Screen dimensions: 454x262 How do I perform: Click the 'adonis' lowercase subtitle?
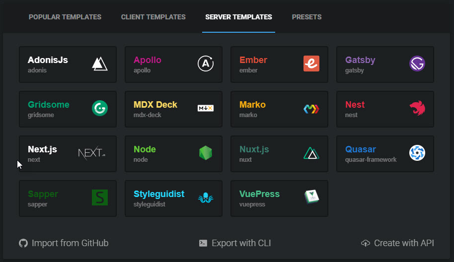pos(37,70)
